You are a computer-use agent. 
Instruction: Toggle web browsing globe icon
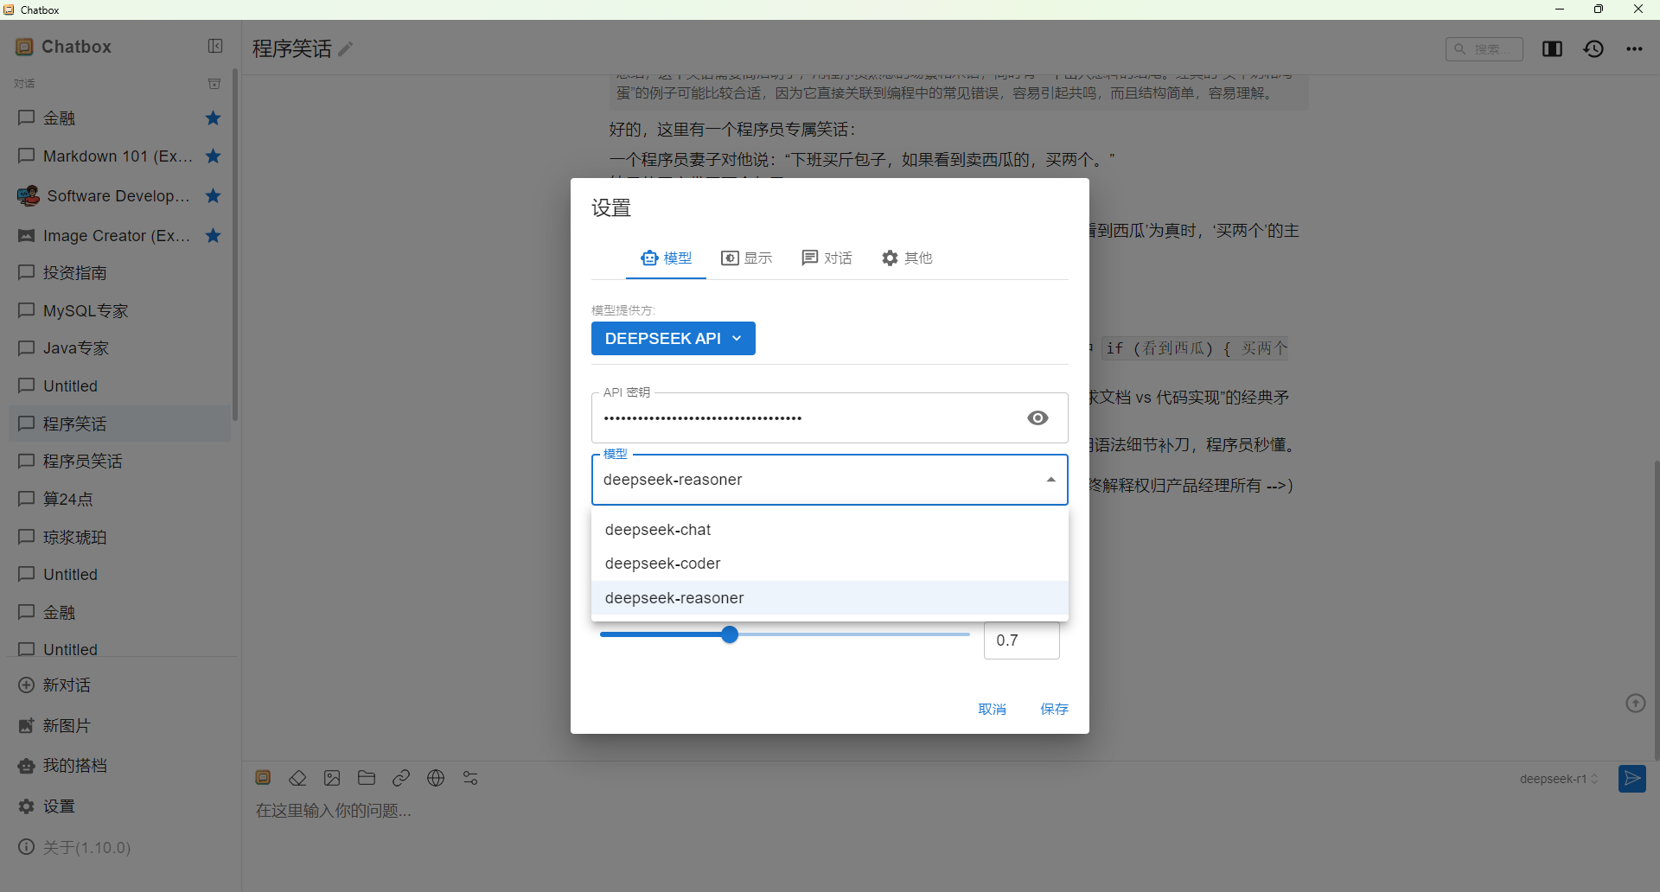tap(436, 779)
